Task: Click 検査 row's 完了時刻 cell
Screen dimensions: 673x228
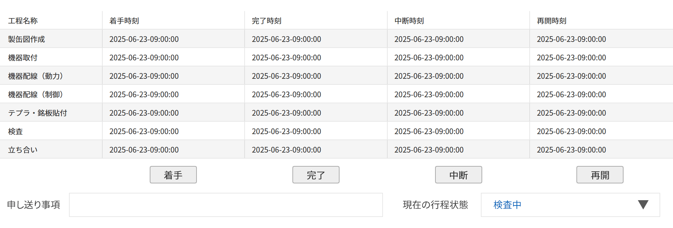Action: tap(286, 131)
